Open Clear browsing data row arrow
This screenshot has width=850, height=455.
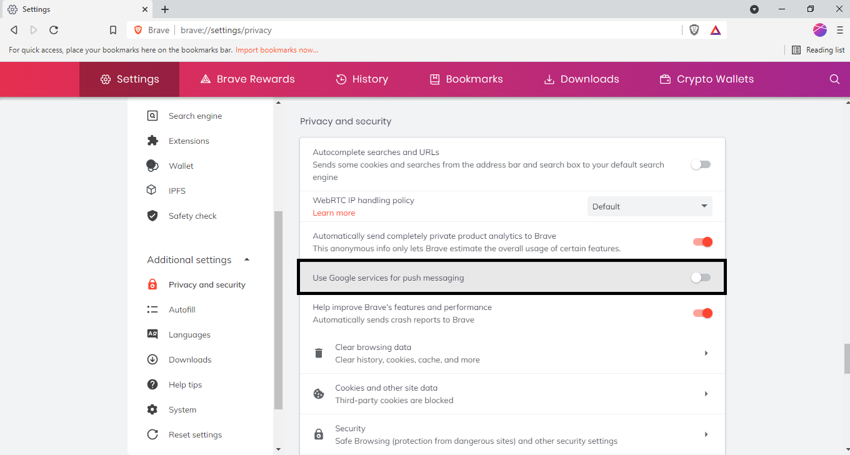(706, 353)
